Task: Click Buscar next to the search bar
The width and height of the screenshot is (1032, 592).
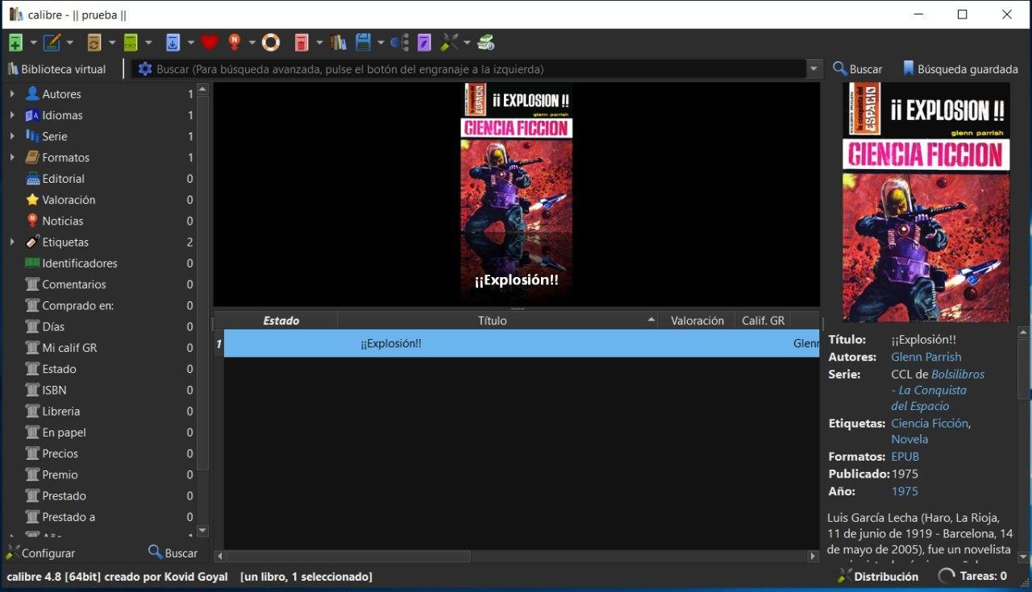Action: click(858, 69)
